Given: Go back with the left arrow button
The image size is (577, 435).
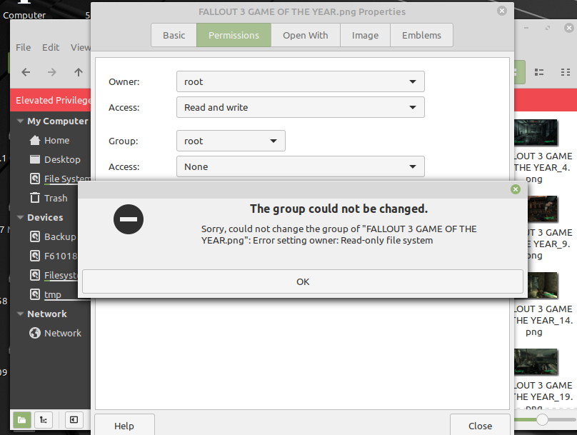Looking at the screenshot, I should pos(26,72).
